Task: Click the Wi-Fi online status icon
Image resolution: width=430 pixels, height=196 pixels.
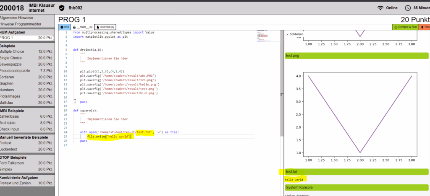Action: (380, 8)
